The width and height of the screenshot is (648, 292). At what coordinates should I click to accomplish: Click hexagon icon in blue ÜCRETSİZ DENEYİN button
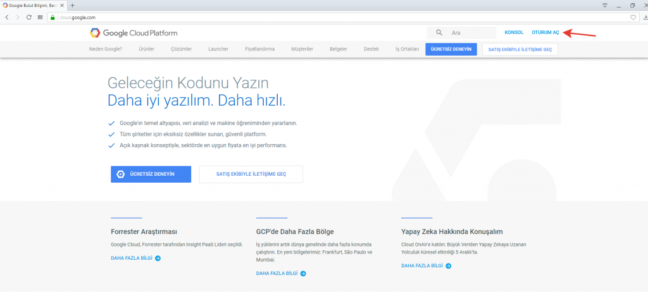(x=120, y=174)
